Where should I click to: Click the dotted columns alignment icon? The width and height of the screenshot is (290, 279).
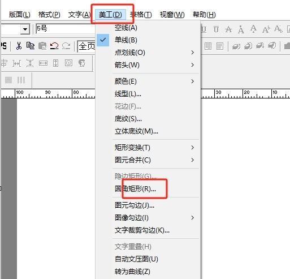click(21, 80)
